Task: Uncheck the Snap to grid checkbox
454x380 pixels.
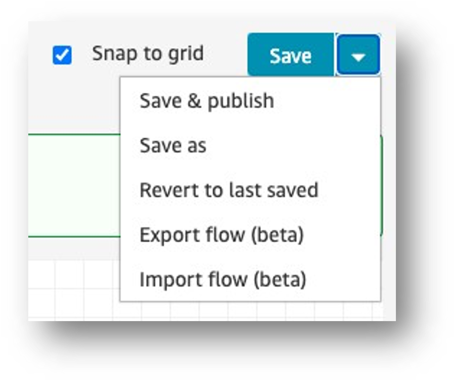Action: [62, 56]
